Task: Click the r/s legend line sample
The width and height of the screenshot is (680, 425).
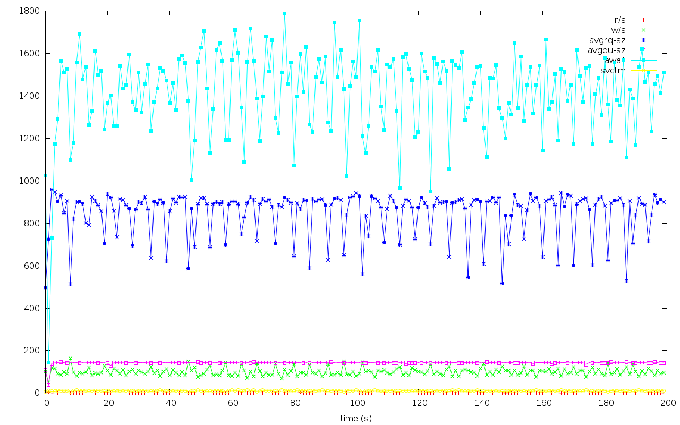Action: pyautogui.click(x=643, y=20)
